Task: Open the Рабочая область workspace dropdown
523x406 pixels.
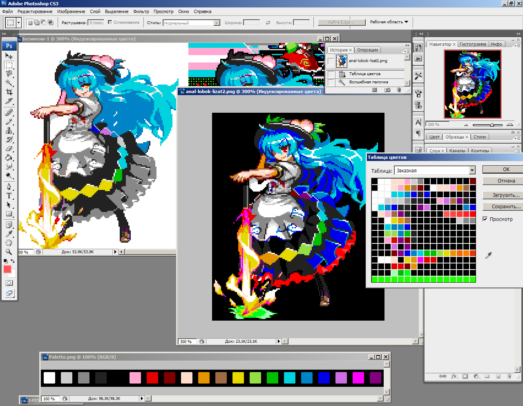Action: [389, 22]
